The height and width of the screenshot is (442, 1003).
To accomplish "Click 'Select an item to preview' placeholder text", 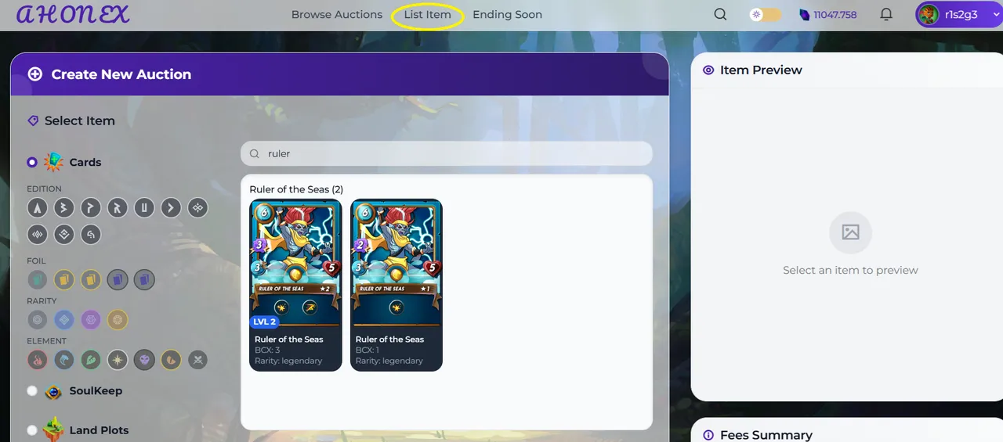I will tap(850, 270).
